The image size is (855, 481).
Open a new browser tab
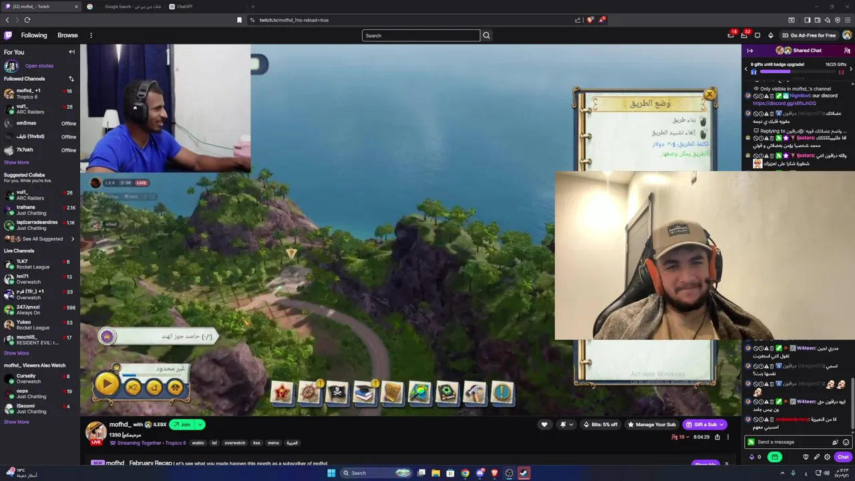click(252, 7)
